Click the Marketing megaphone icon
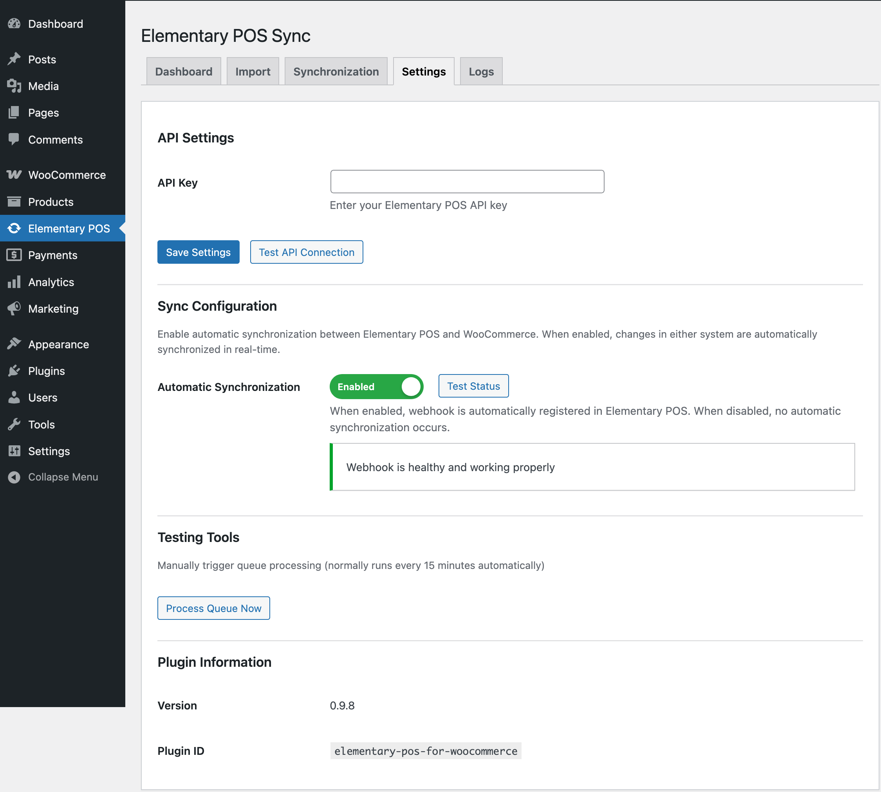This screenshot has height=792, width=881. 14,308
